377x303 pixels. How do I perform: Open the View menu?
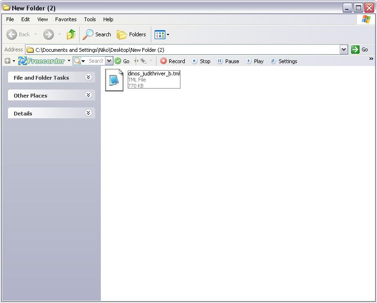[42, 19]
